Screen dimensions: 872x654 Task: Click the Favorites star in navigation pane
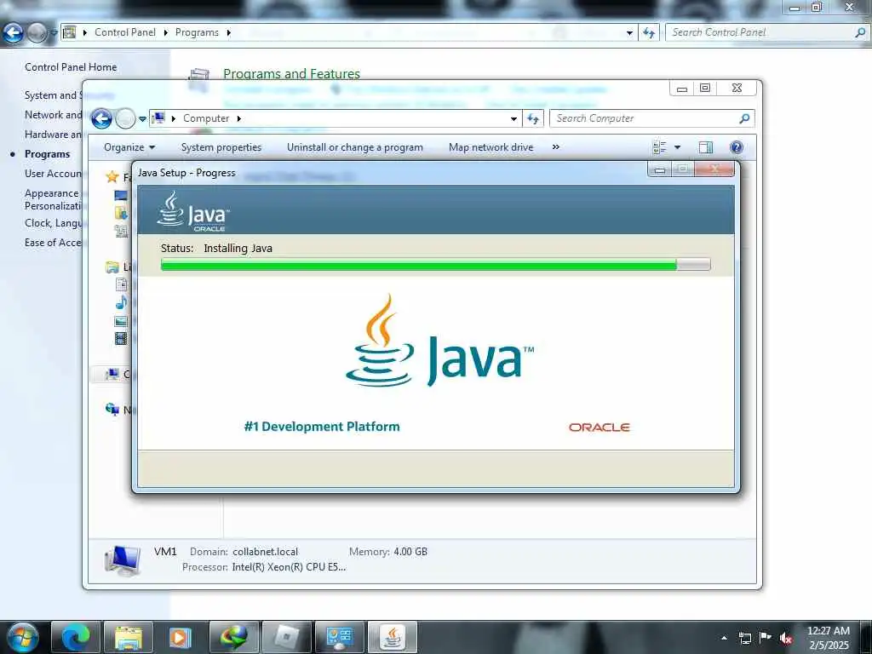pyautogui.click(x=112, y=177)
